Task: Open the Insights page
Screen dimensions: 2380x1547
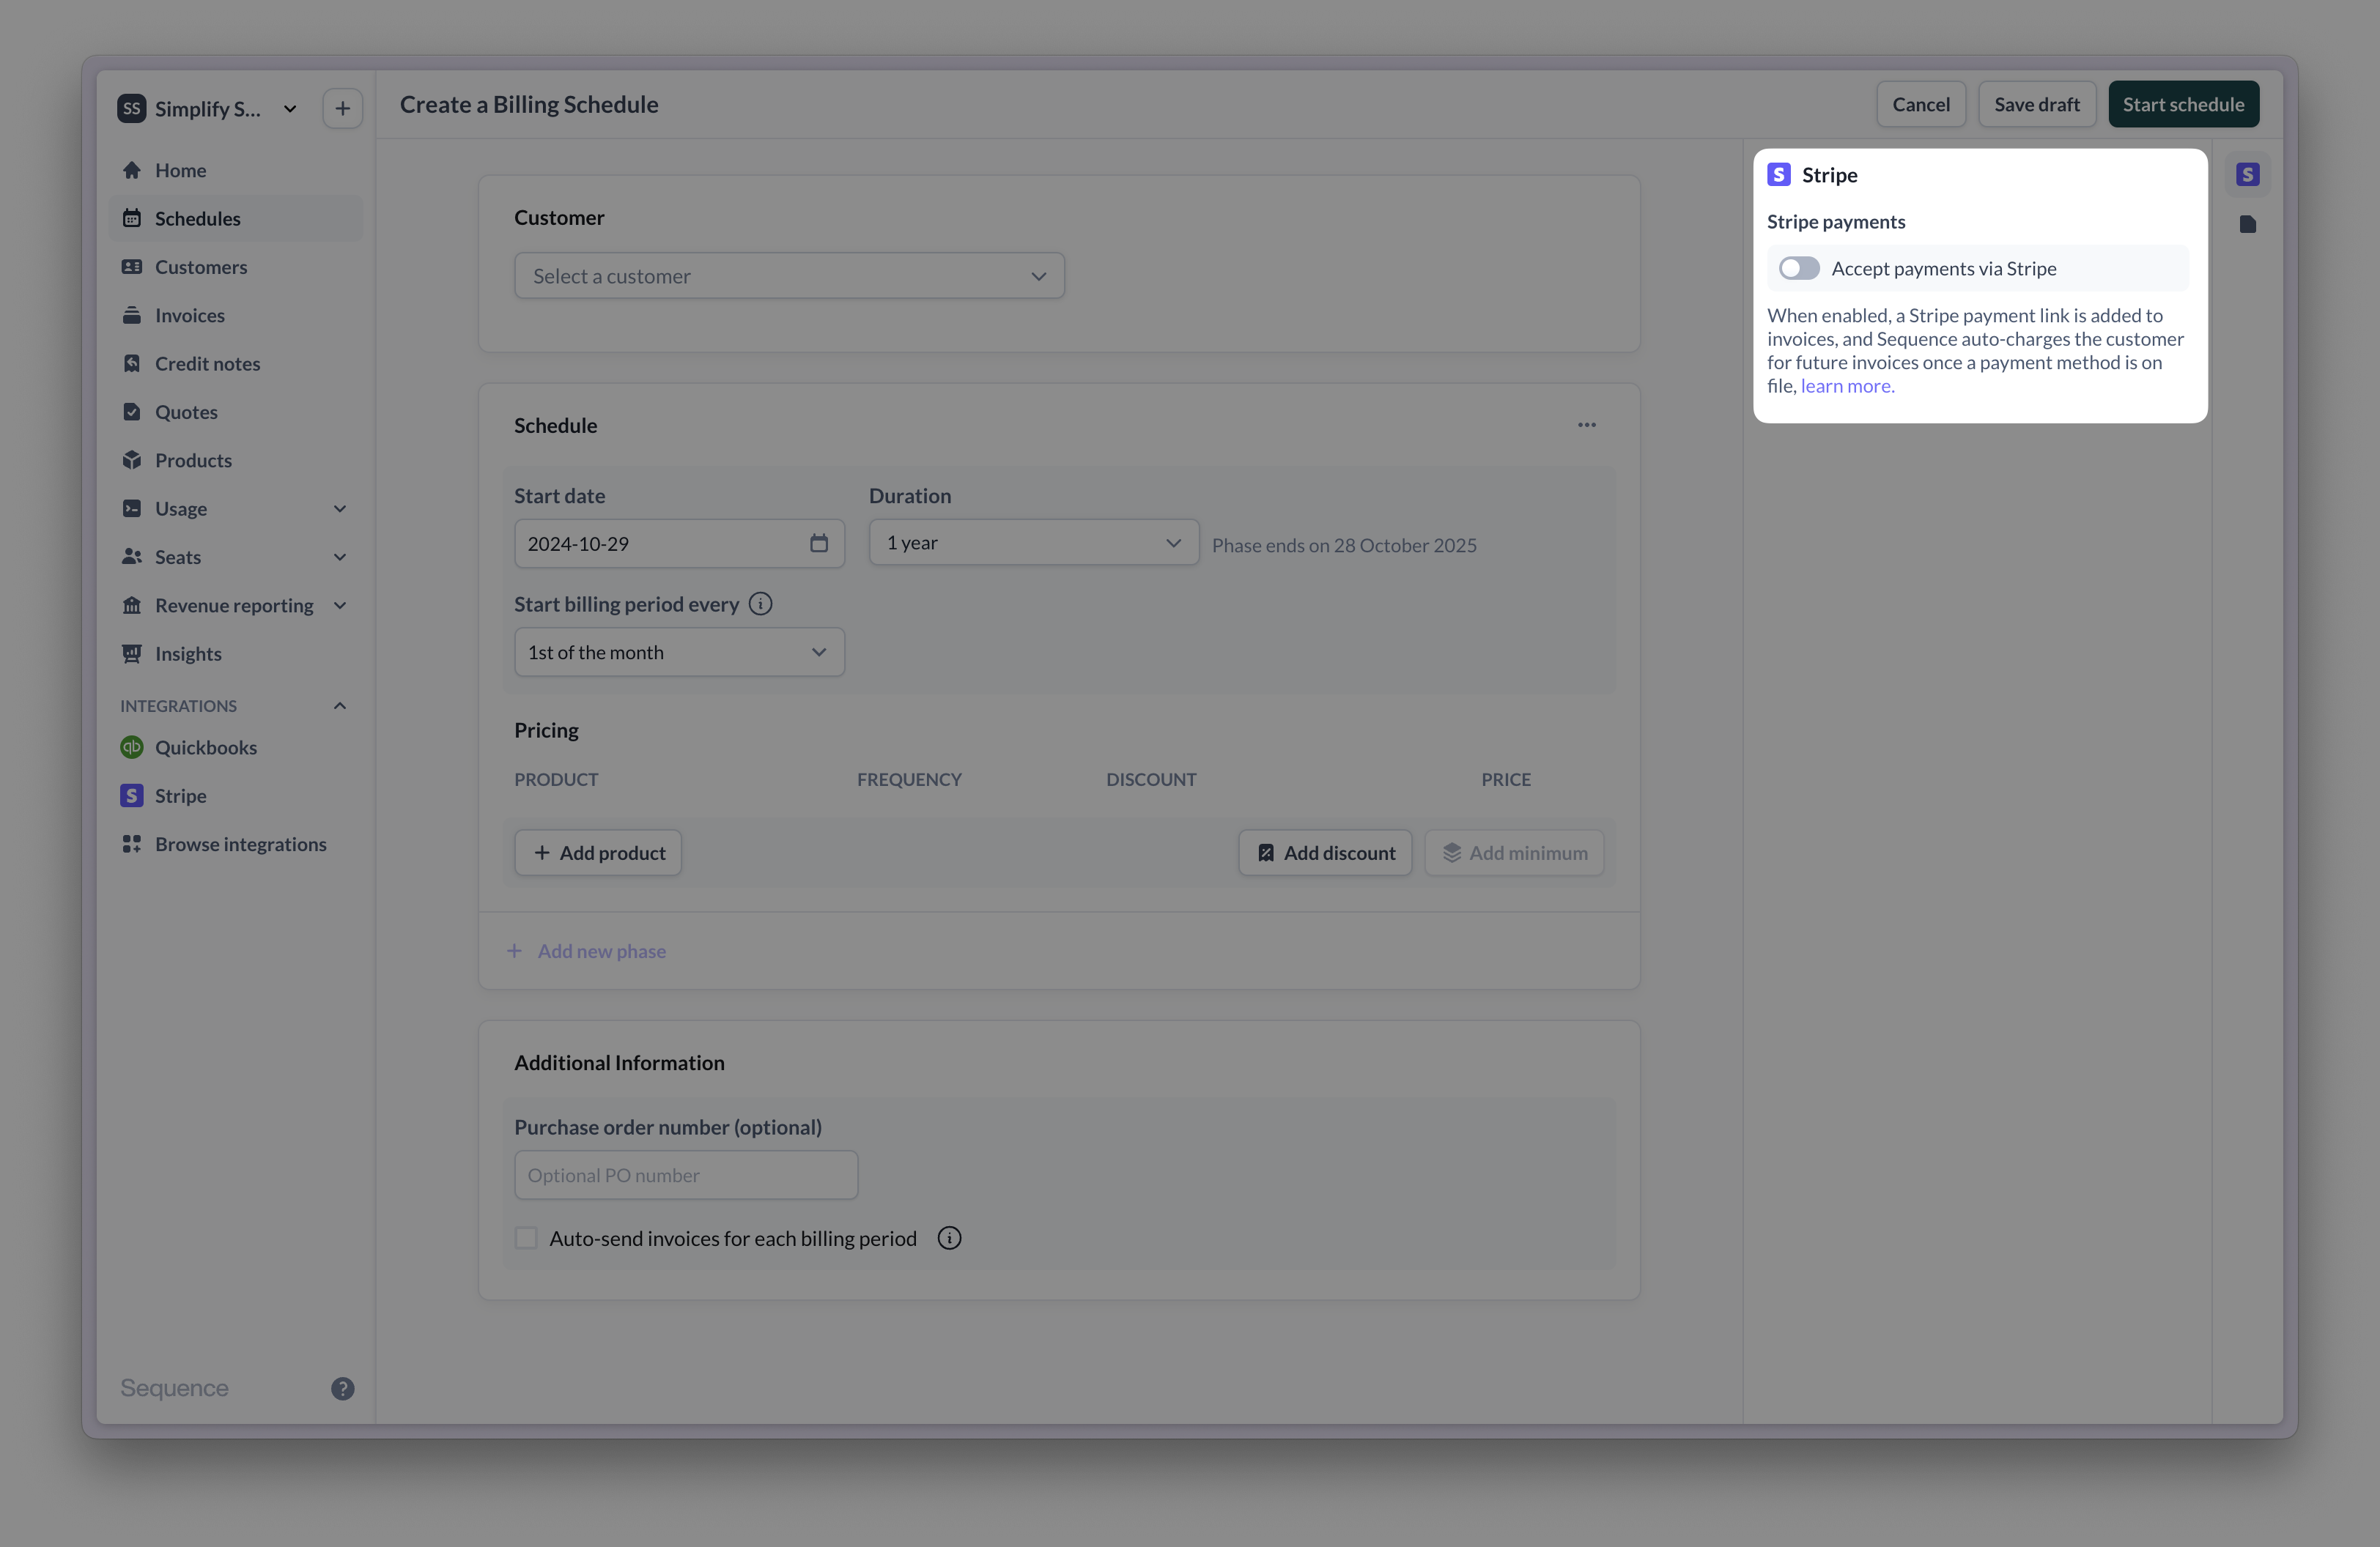Action: pos(188,653)
